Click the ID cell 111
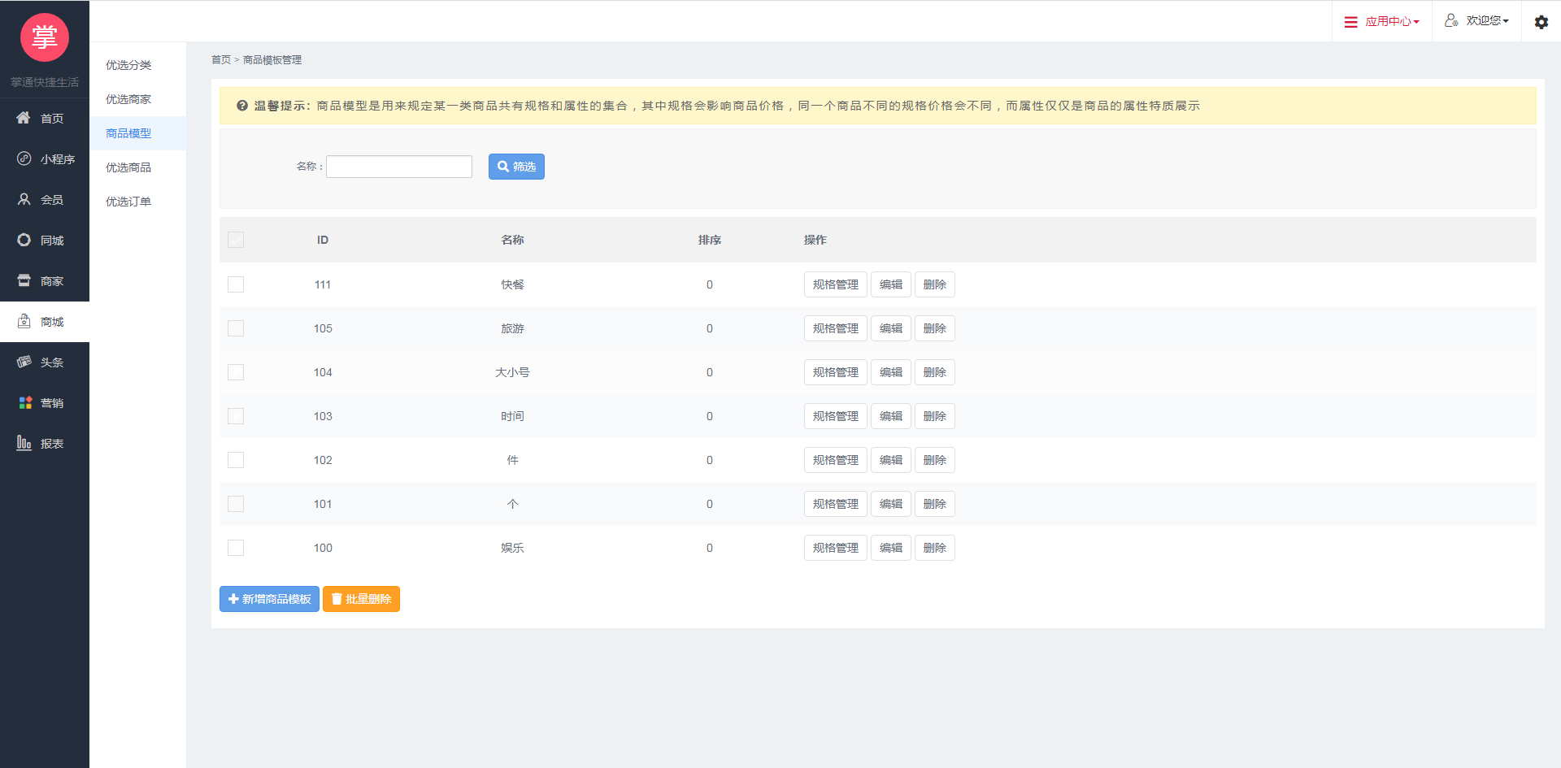Image resolution: width=1561 pixels, height=768 pixels. pos(323,284)
